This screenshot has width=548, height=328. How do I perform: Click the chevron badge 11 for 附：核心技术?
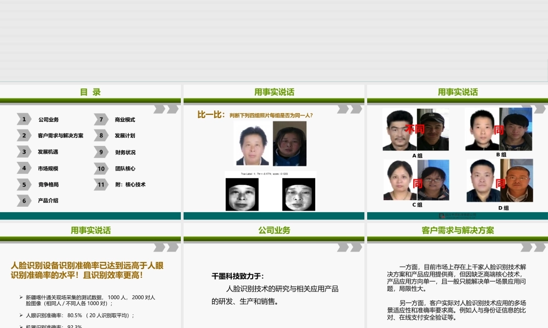click(x=101, y=185)
